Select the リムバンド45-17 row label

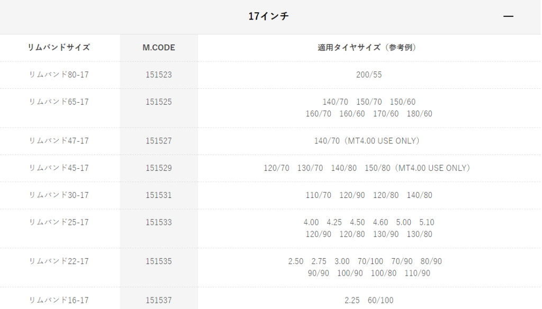click(x=59, y=168)
